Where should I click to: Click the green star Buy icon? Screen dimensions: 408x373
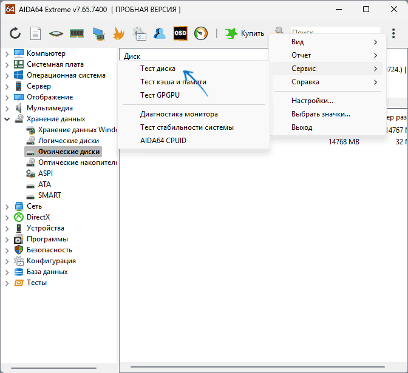click(231, 33)
